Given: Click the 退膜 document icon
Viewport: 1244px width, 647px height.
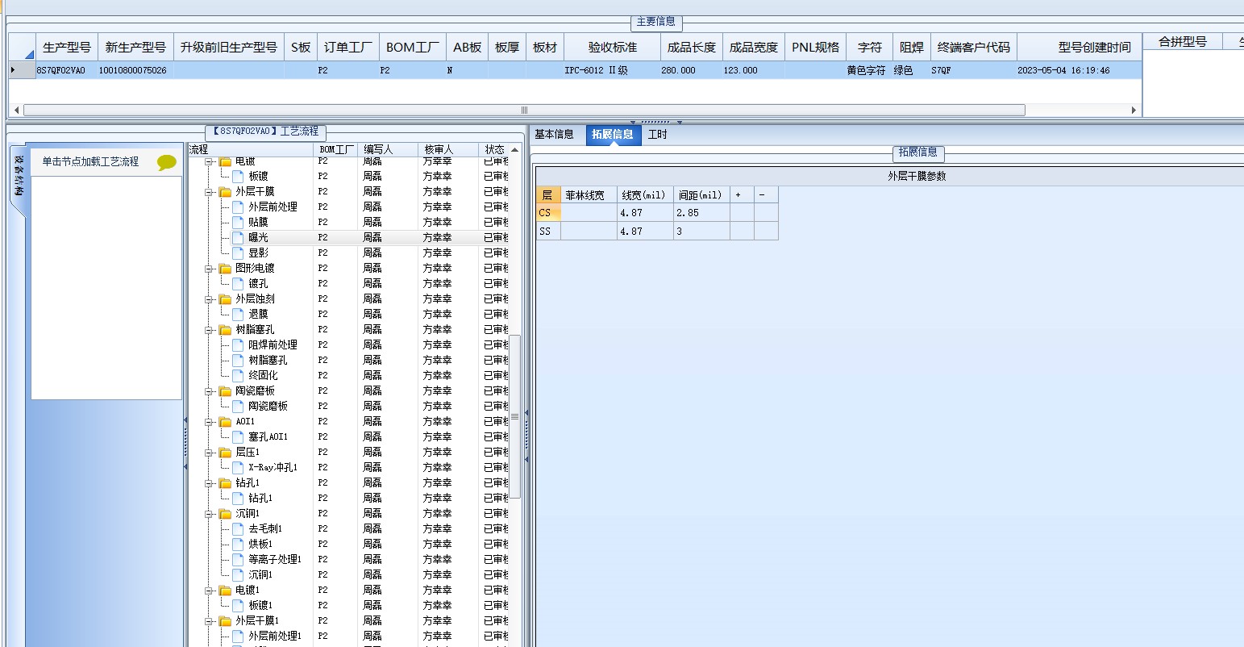Looking at the screenshot, I should point(238,314).
